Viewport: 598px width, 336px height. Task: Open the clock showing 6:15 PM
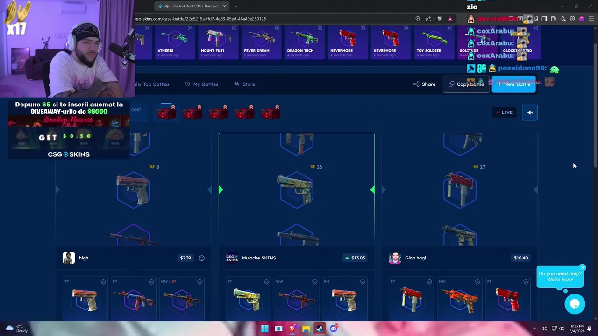(577, 329)
